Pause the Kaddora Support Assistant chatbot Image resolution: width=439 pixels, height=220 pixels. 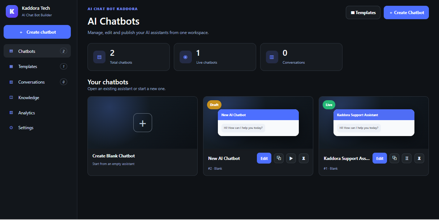point(407,158)
